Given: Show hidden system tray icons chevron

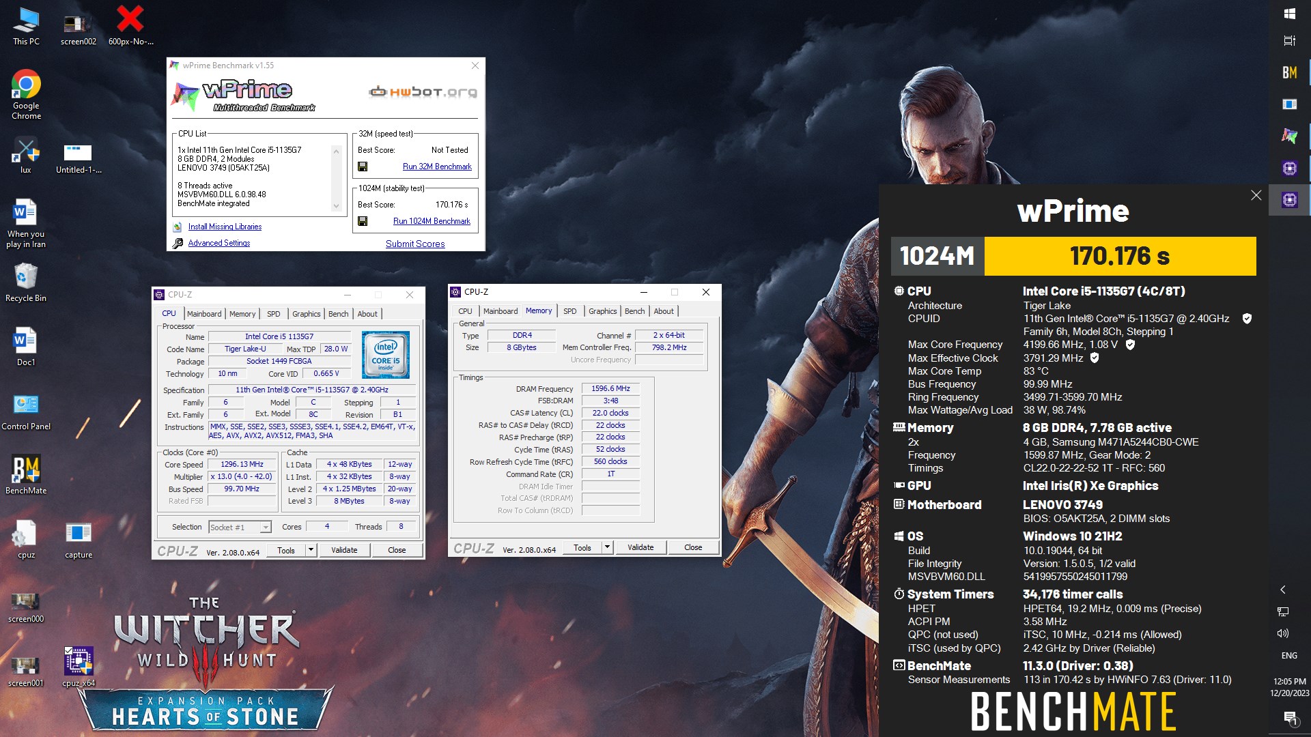Looking at the screenshot, I should pyautogui.click(x=1283, y=590).
